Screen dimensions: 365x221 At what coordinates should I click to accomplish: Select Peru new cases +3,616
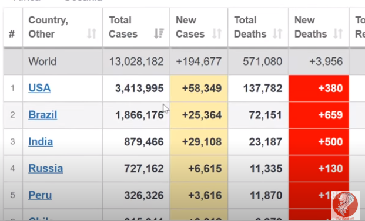[x=205, y=195]
